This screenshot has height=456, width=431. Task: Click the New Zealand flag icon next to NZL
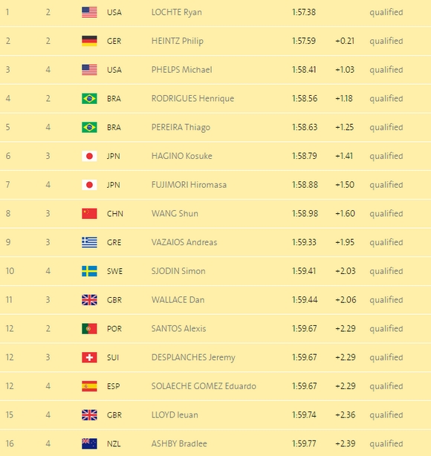(89, 444)
